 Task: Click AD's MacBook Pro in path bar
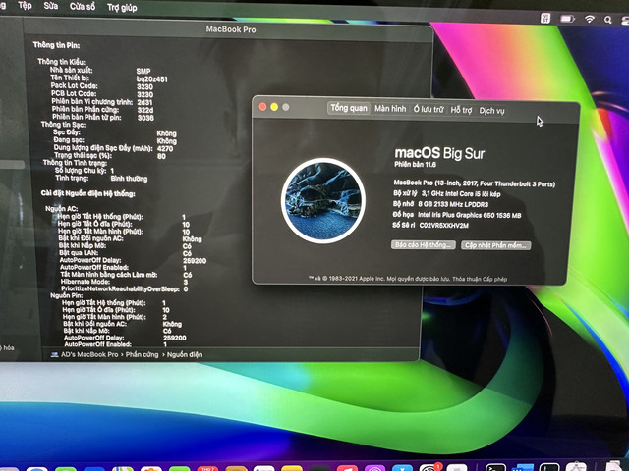coord(89,354)
